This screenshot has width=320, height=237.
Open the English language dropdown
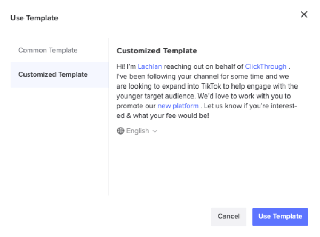point(137,131)
